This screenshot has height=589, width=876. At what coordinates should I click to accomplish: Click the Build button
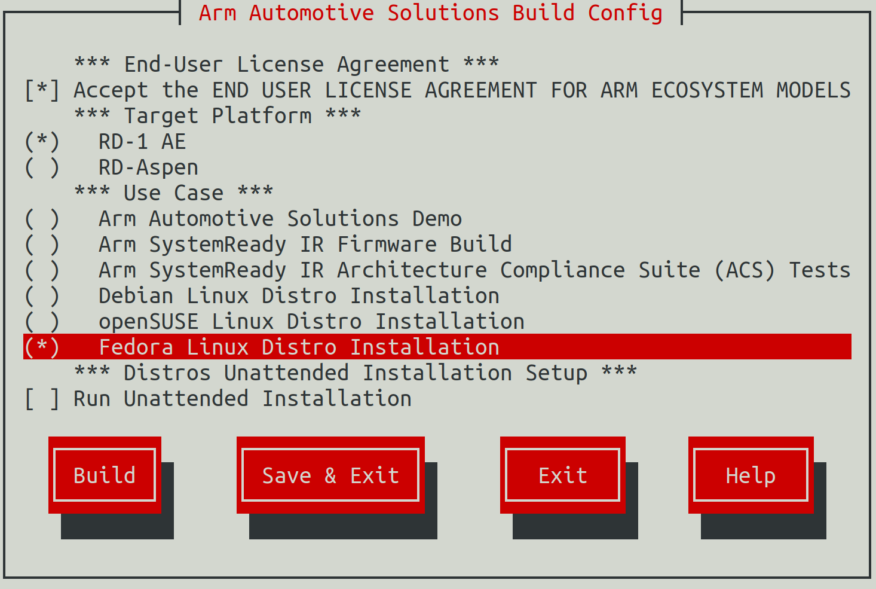point(105,475)
